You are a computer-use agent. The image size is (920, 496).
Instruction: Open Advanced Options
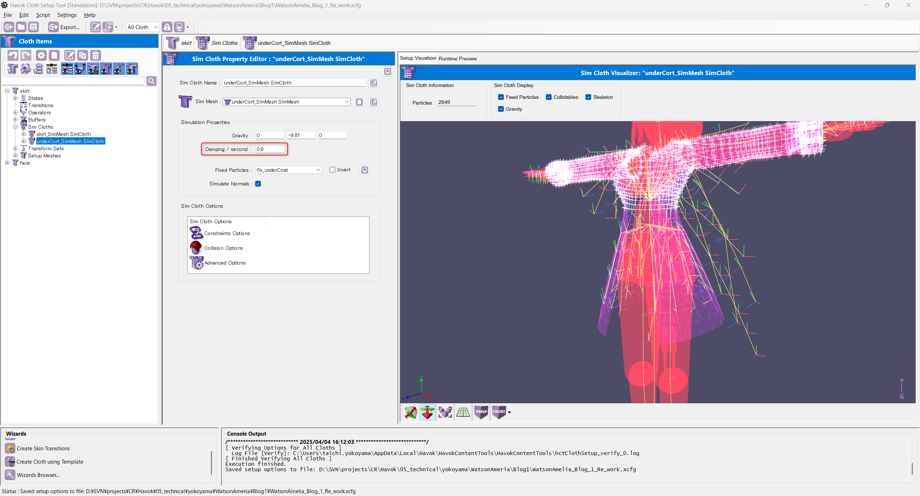218,263
